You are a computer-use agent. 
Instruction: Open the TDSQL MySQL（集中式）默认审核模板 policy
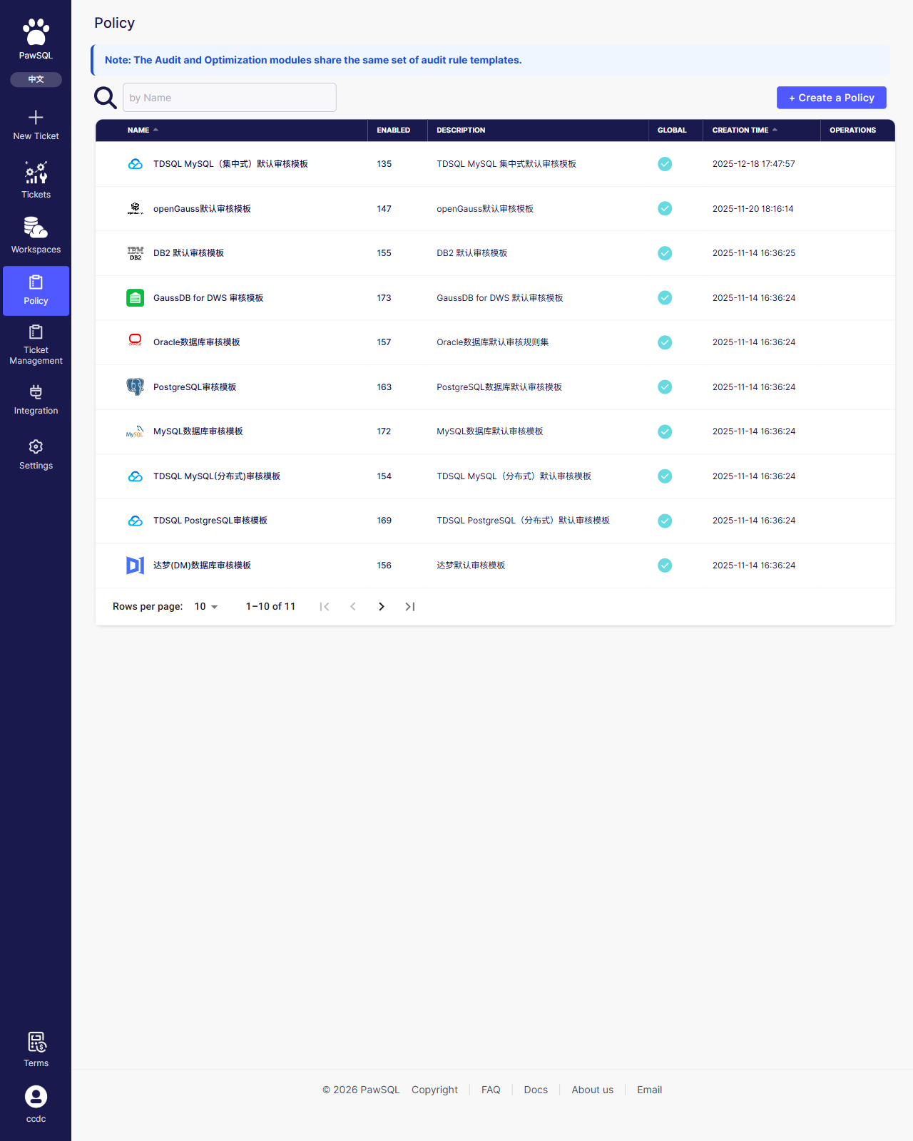(230, 164)
